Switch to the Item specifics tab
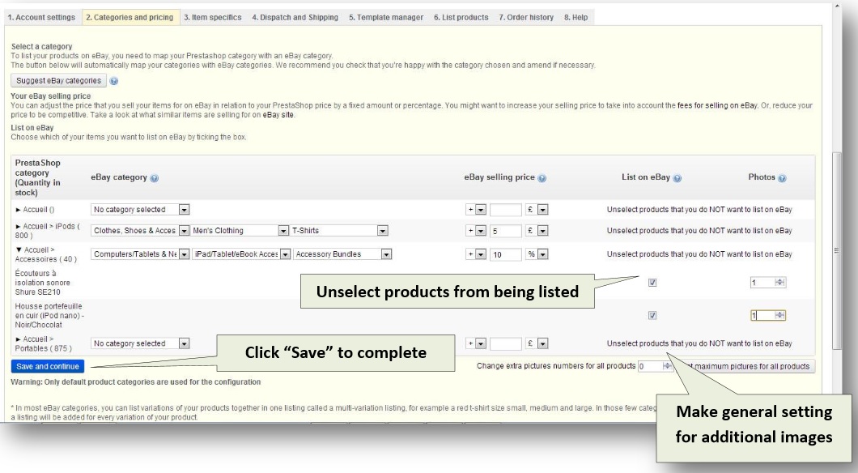This screenshot has height=473, width=858. click(x=213, y=18)
